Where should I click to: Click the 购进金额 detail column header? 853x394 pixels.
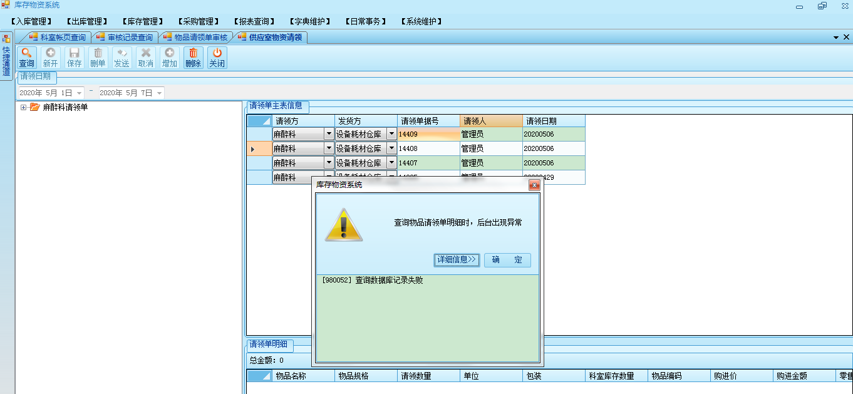tap(804, 376)
